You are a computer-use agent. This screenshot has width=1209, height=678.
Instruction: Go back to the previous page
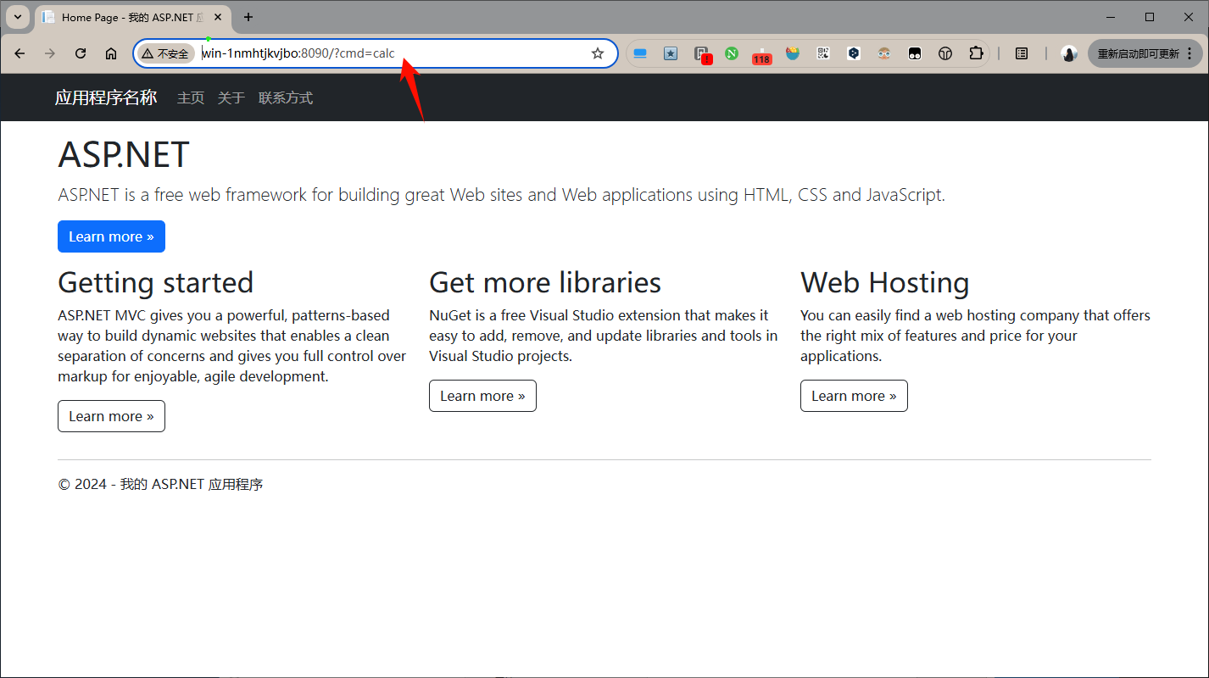(x=19, y=53)
